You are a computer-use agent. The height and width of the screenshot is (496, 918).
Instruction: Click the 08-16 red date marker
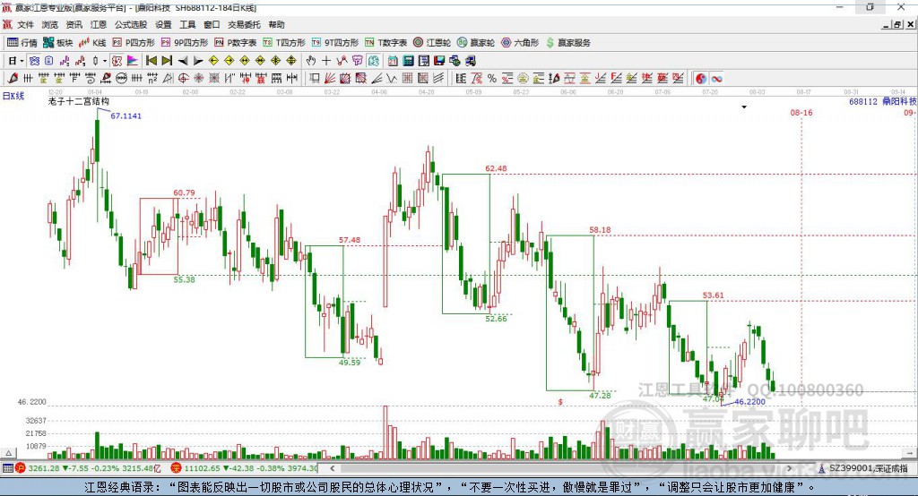tap(801, 112)
